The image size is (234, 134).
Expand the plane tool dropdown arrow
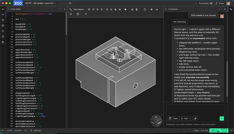(x=89, y=14)
